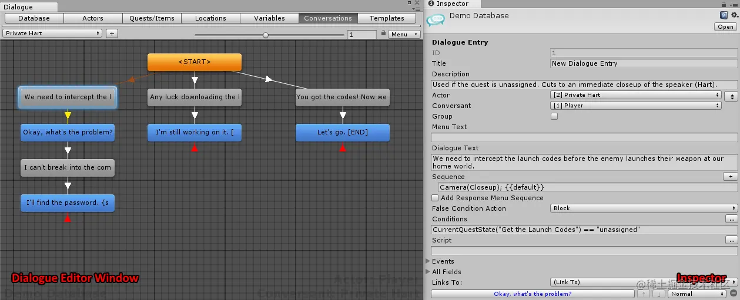Select the orange START node
This screenshot has height=300, width=740.
pos(195,62)
